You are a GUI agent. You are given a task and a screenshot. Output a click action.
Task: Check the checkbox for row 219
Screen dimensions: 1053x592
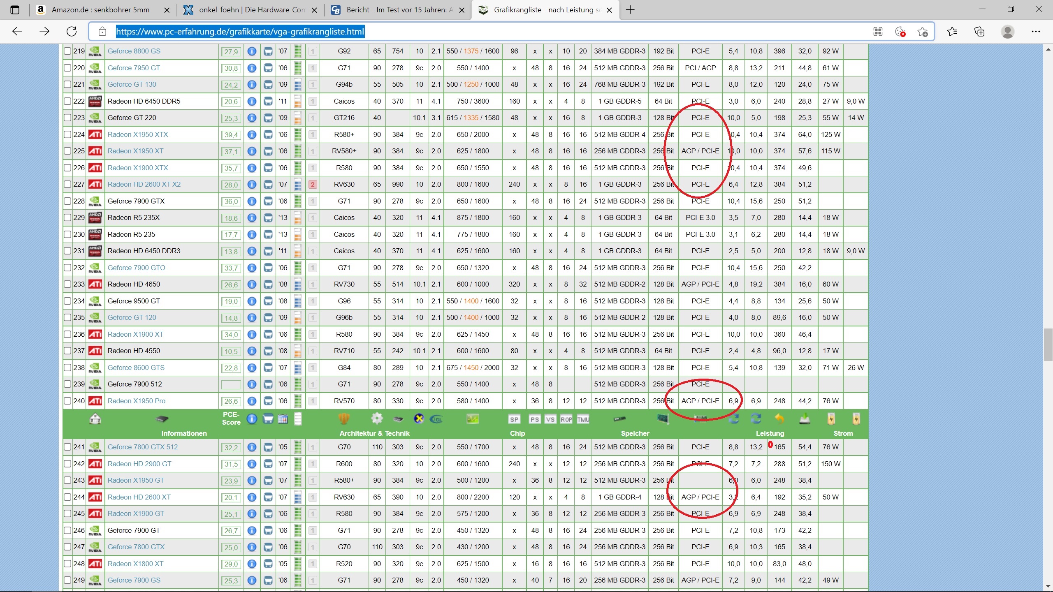pos(67,51)
